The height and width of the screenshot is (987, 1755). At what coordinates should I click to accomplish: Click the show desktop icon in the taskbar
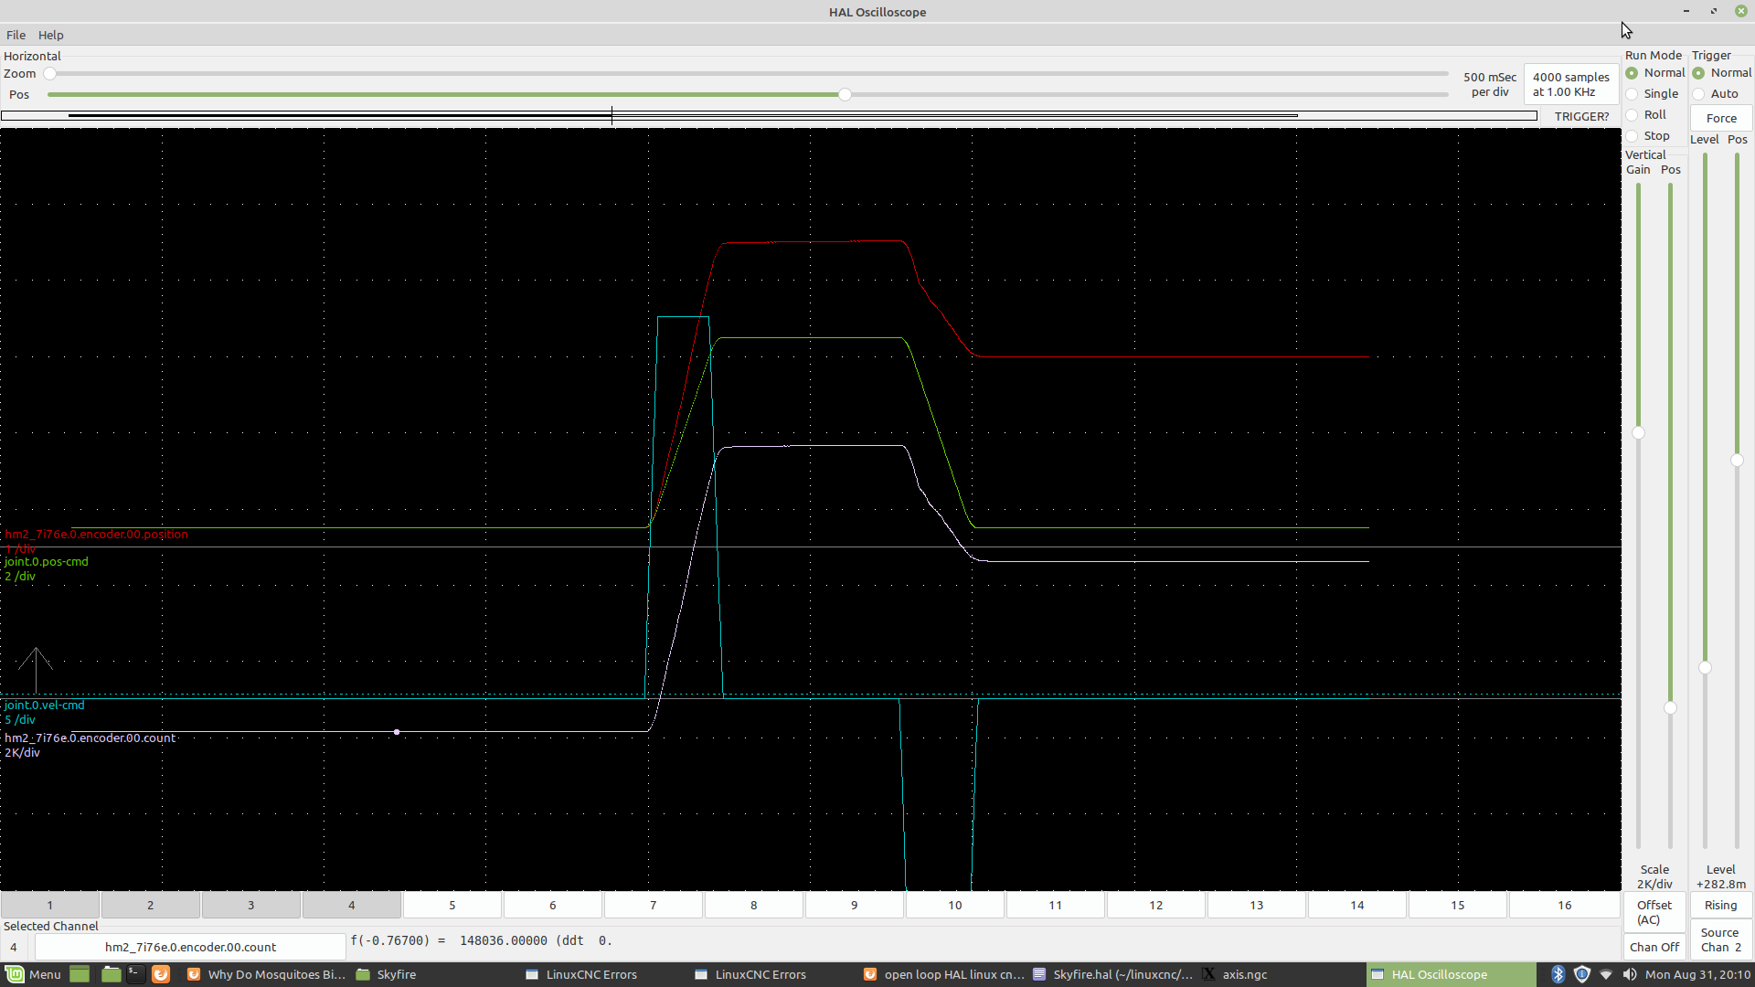click(x=80, y=974)
